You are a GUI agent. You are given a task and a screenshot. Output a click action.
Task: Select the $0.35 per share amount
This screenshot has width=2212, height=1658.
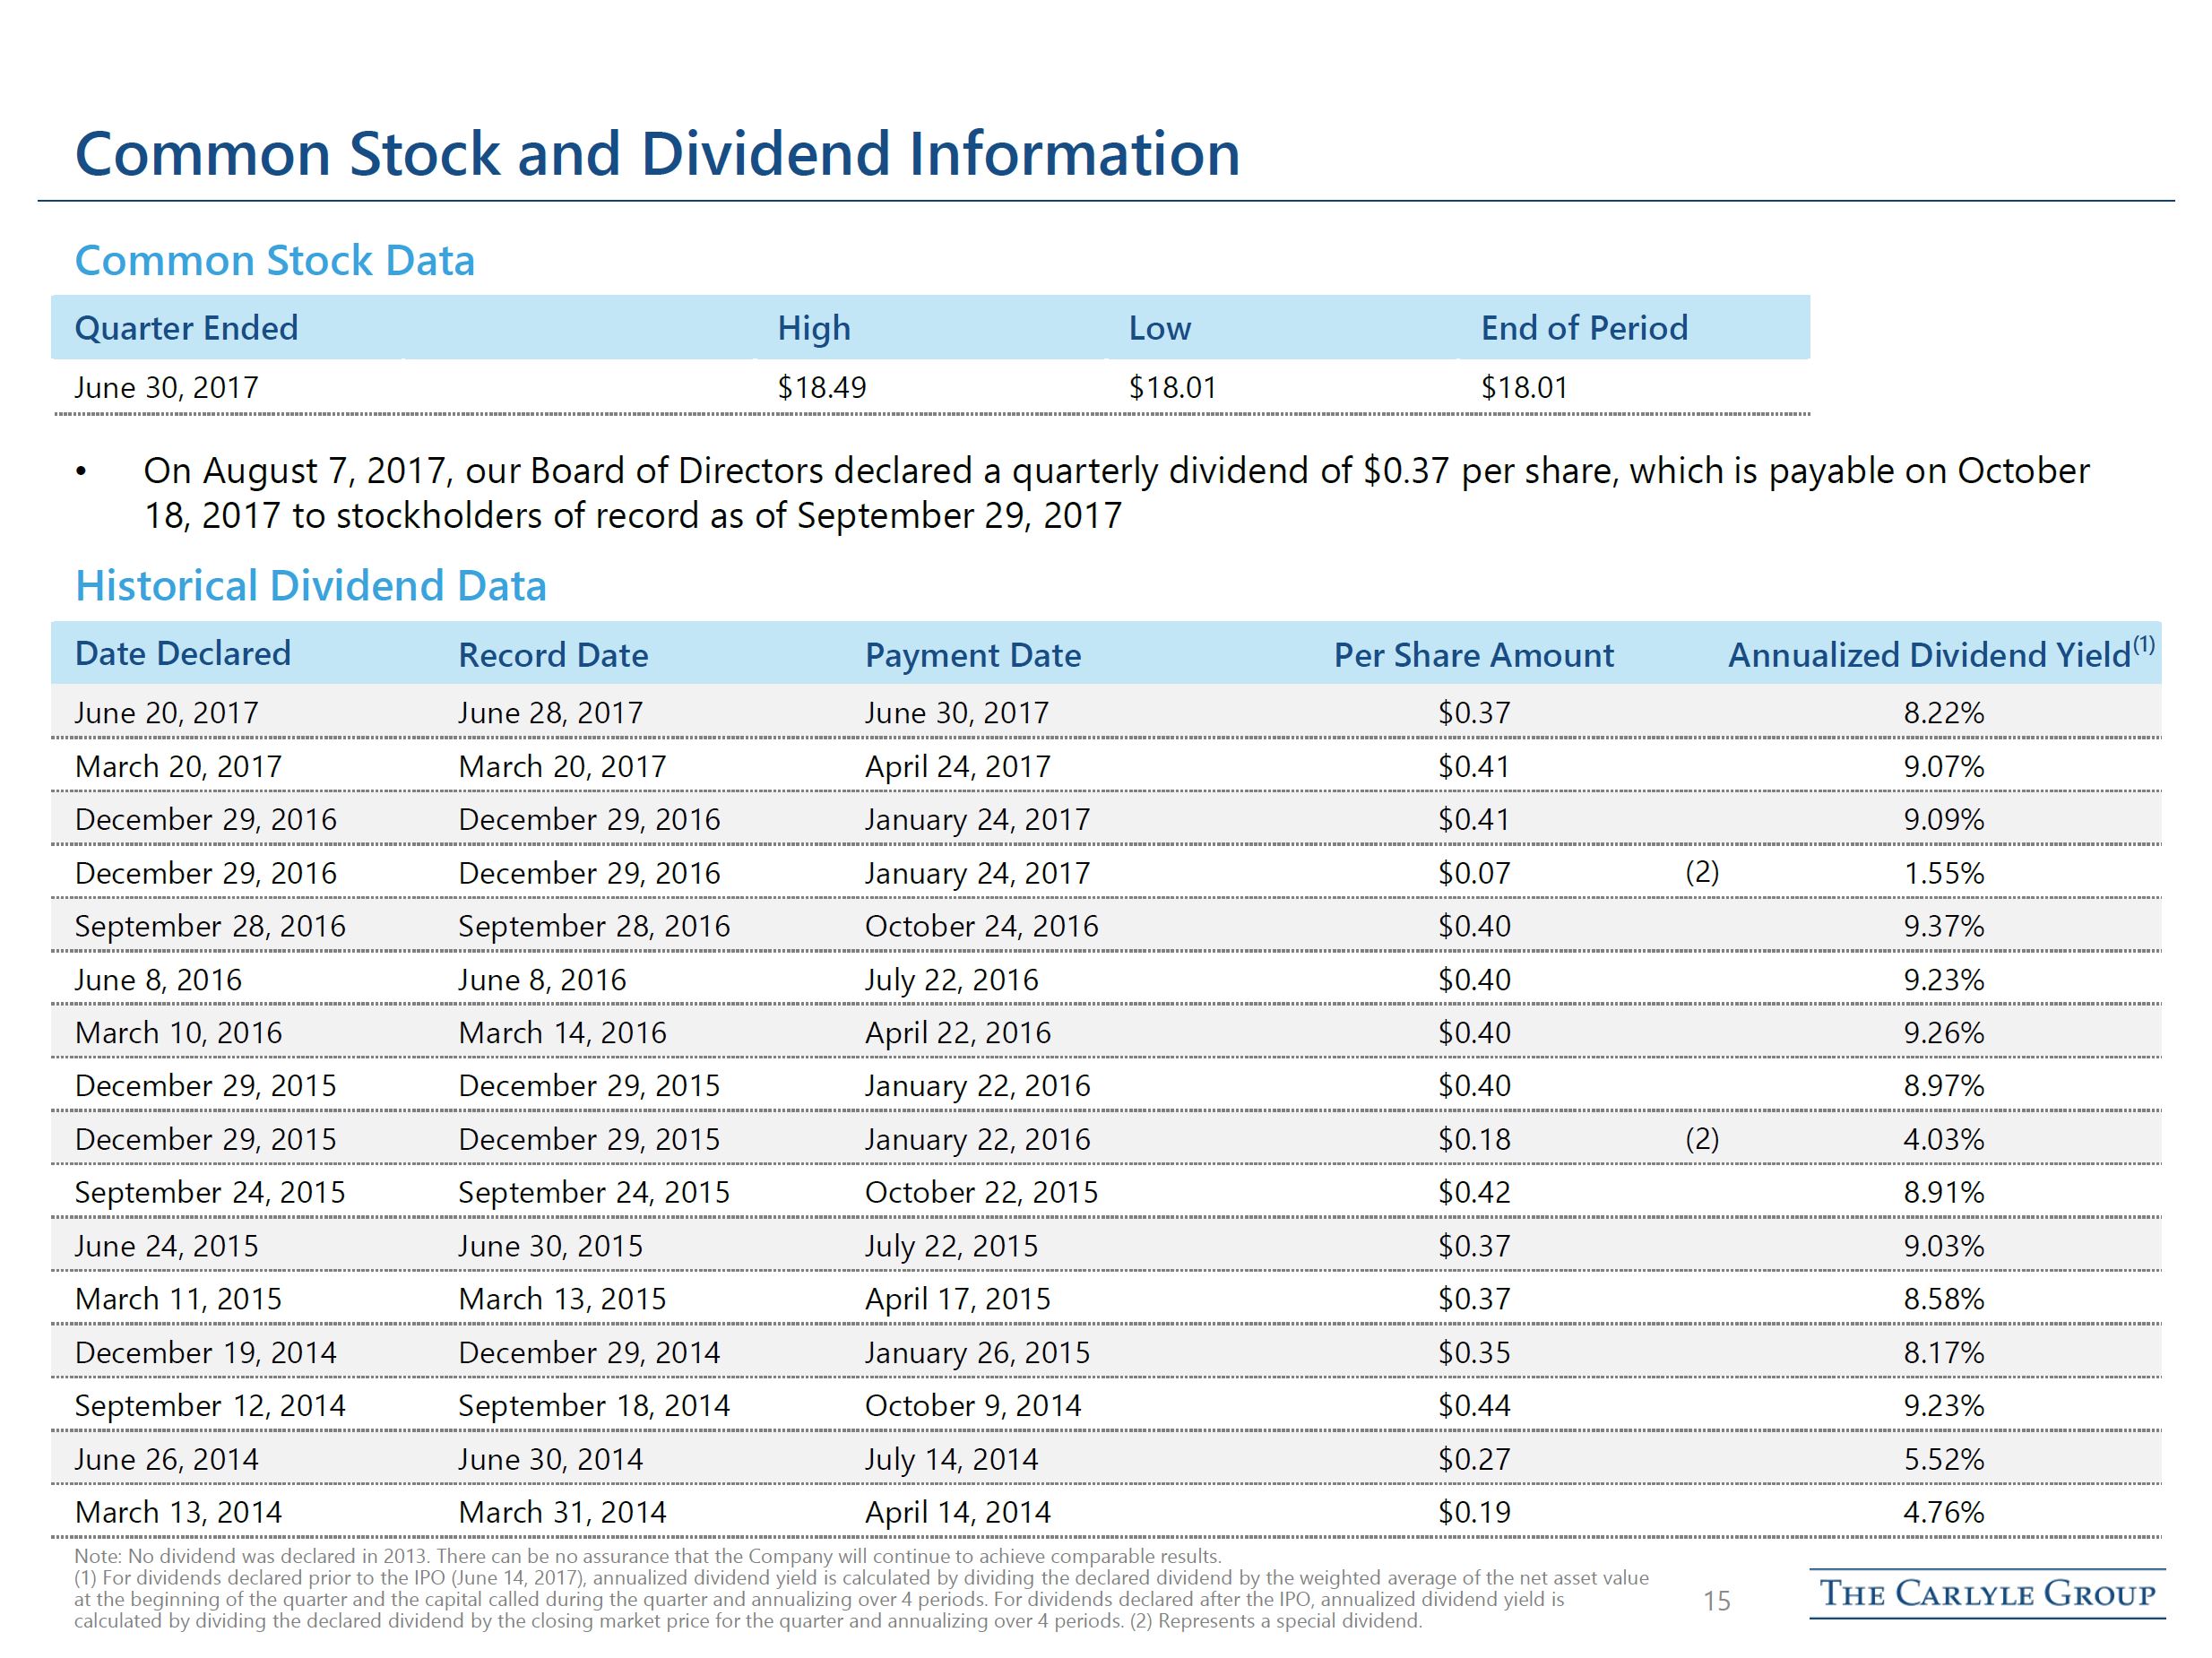(x=1474, y=1353)
